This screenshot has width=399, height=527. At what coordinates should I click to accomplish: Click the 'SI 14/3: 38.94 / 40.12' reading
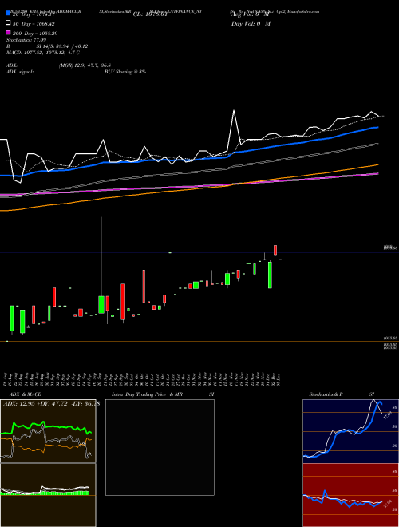click(62, 46)
